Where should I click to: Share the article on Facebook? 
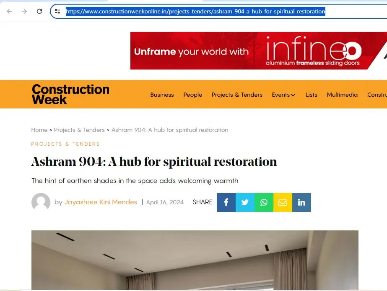[x=226, y=202]
